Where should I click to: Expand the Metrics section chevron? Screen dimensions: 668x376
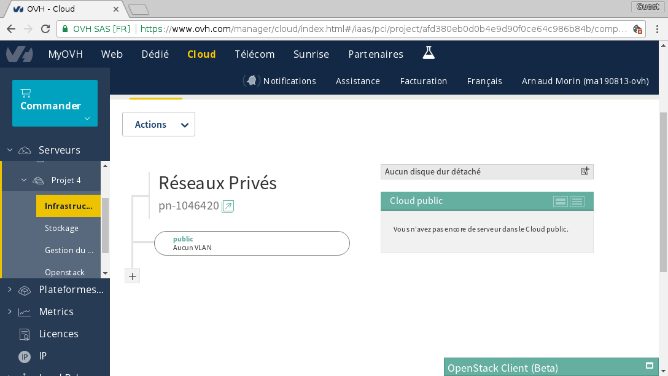10,311
